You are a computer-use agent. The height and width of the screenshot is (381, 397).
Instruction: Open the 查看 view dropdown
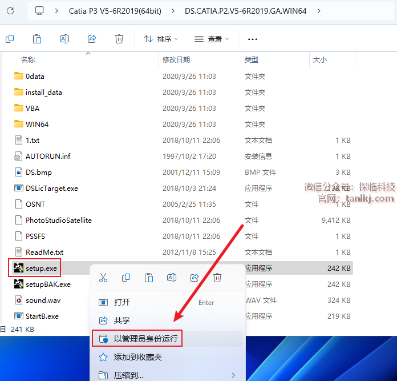click(x=212, y=39)
